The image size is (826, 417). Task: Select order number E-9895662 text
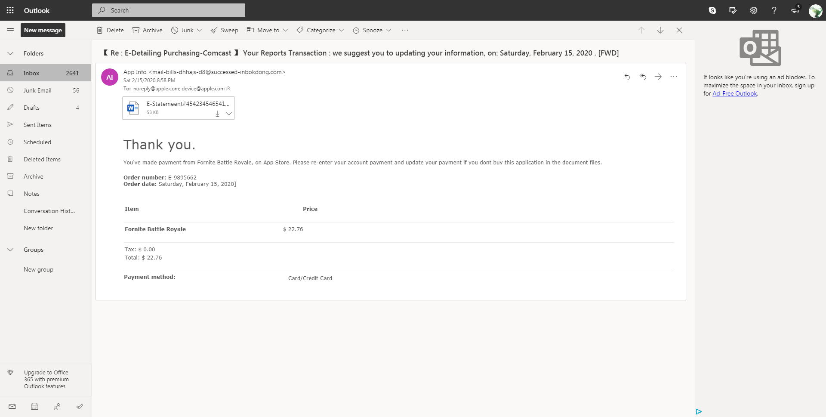pos(182,177)
